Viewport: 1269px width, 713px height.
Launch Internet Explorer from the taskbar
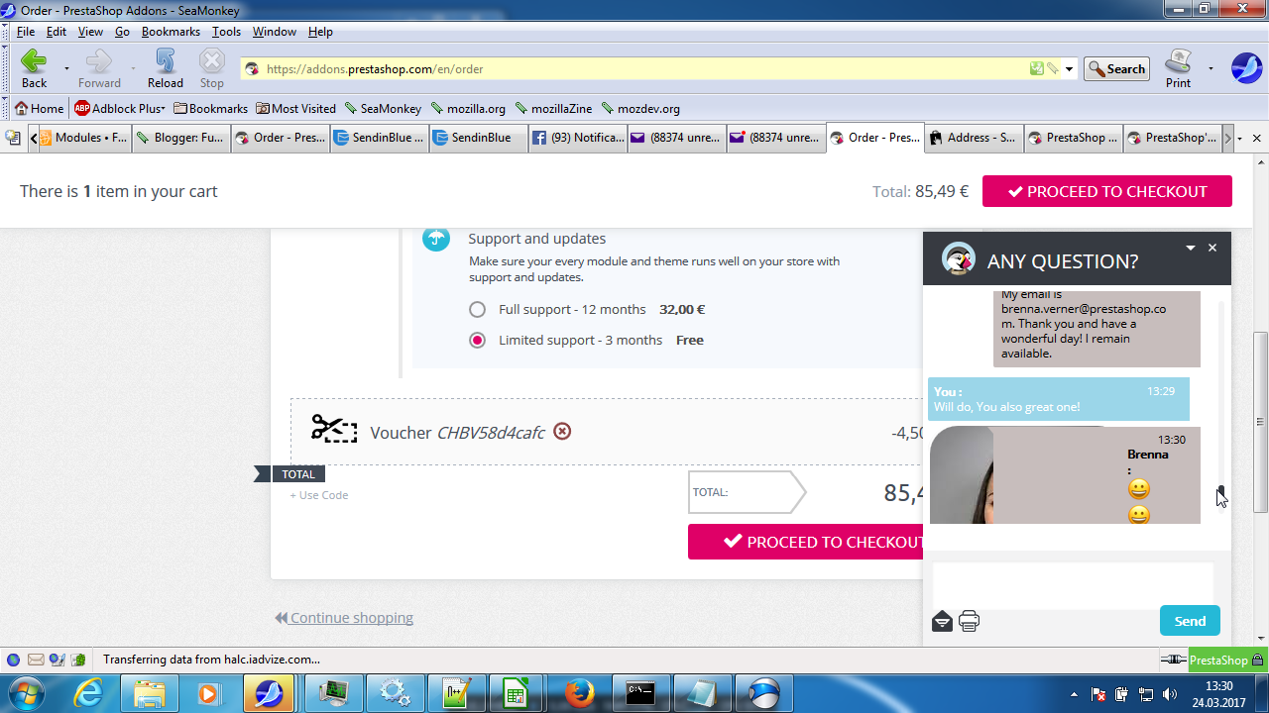(x=88, y=693)
